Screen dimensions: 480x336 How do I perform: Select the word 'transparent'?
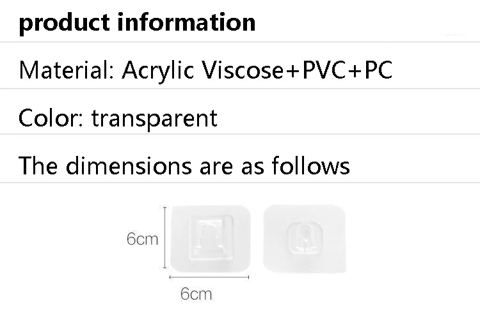pos(154,118)
